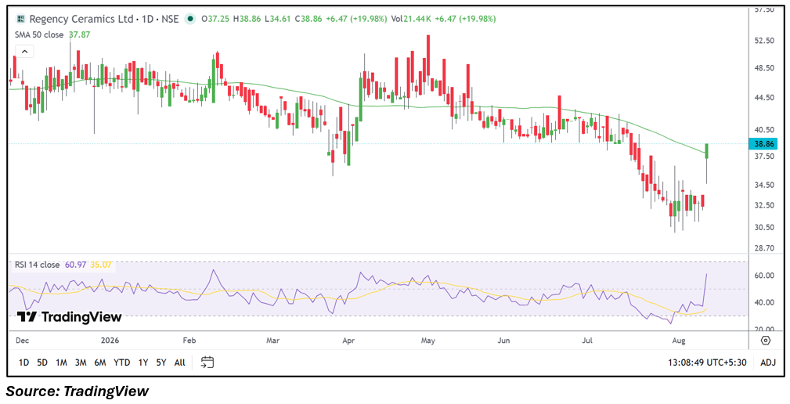Click the TradingView logo
Image resolution: width=790 pixels, height=404 pixels.
coord(69,317)
